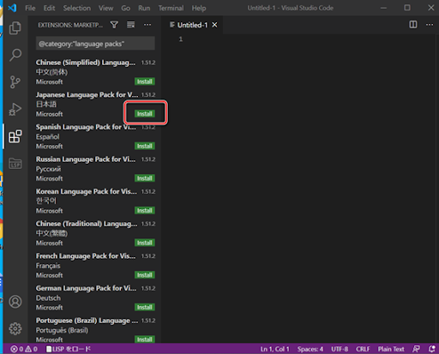The image size is (439, 354).
Task: Click the Spaces: 4 indentation status entry
Action: click(310, 349)
